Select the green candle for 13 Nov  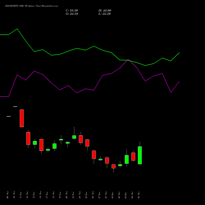(35, 143)
